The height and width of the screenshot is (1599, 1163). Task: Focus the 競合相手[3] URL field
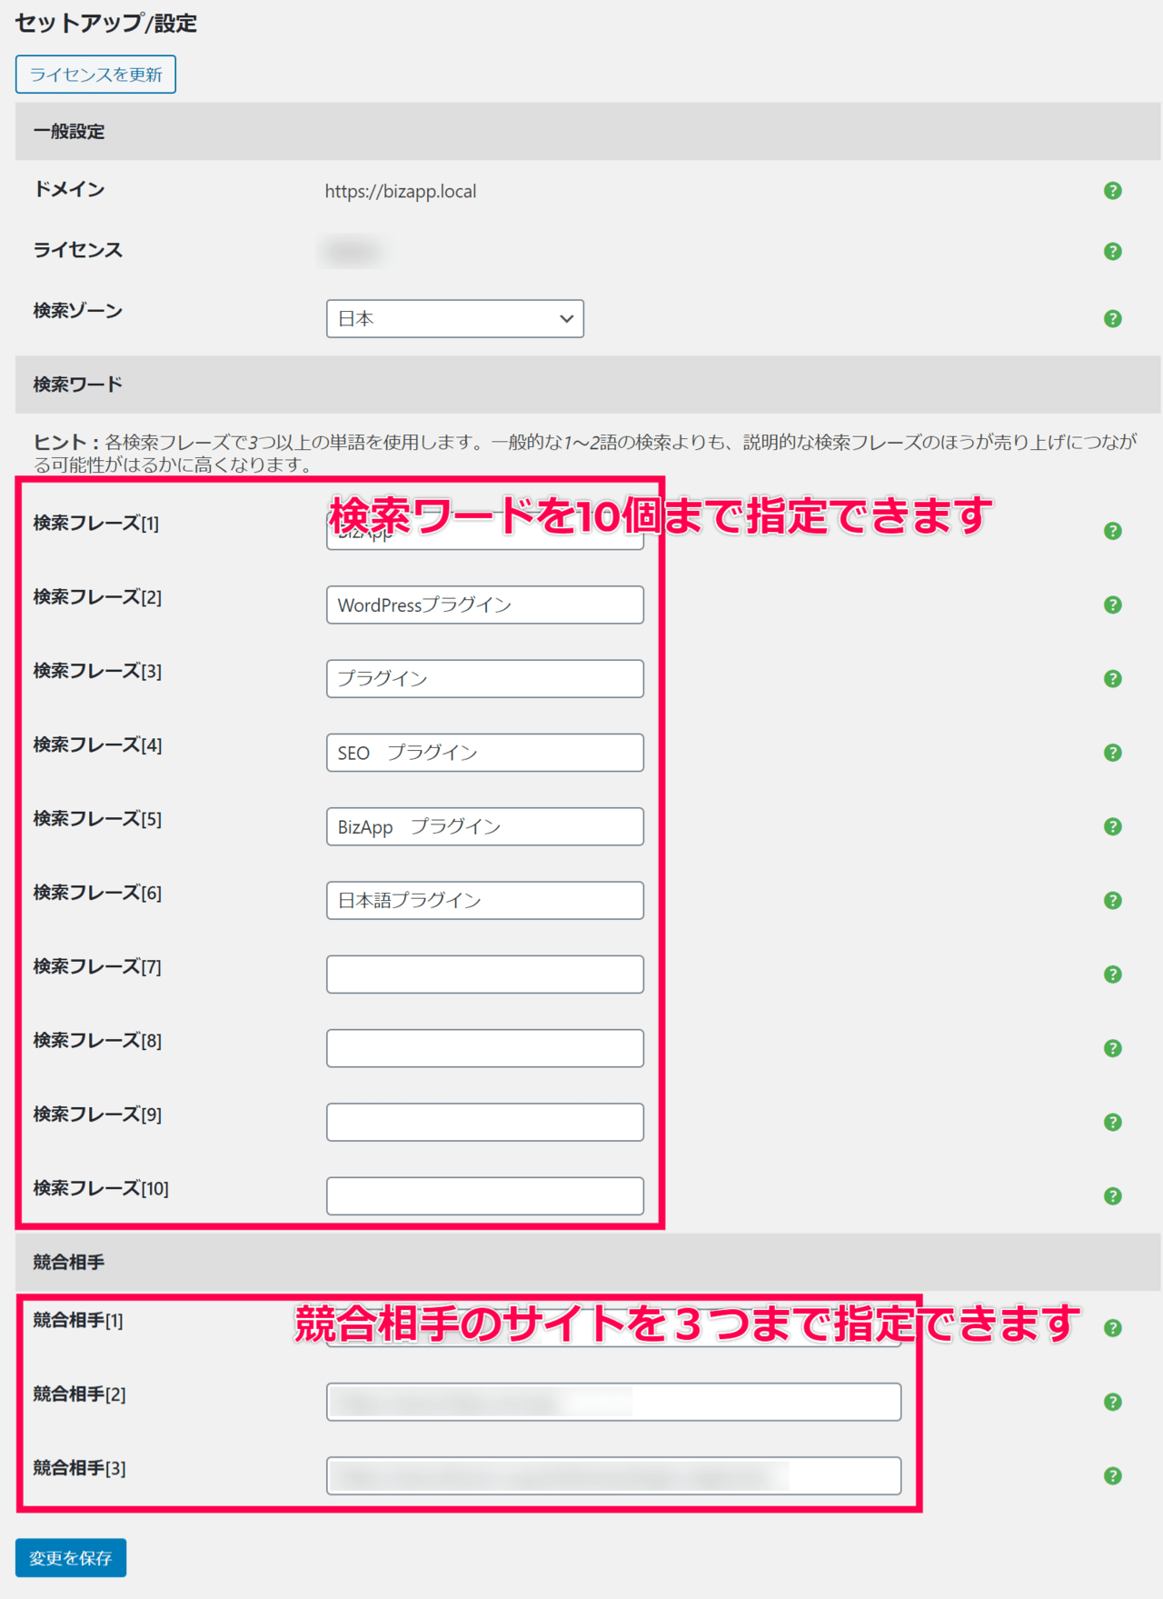[614, 1476]
